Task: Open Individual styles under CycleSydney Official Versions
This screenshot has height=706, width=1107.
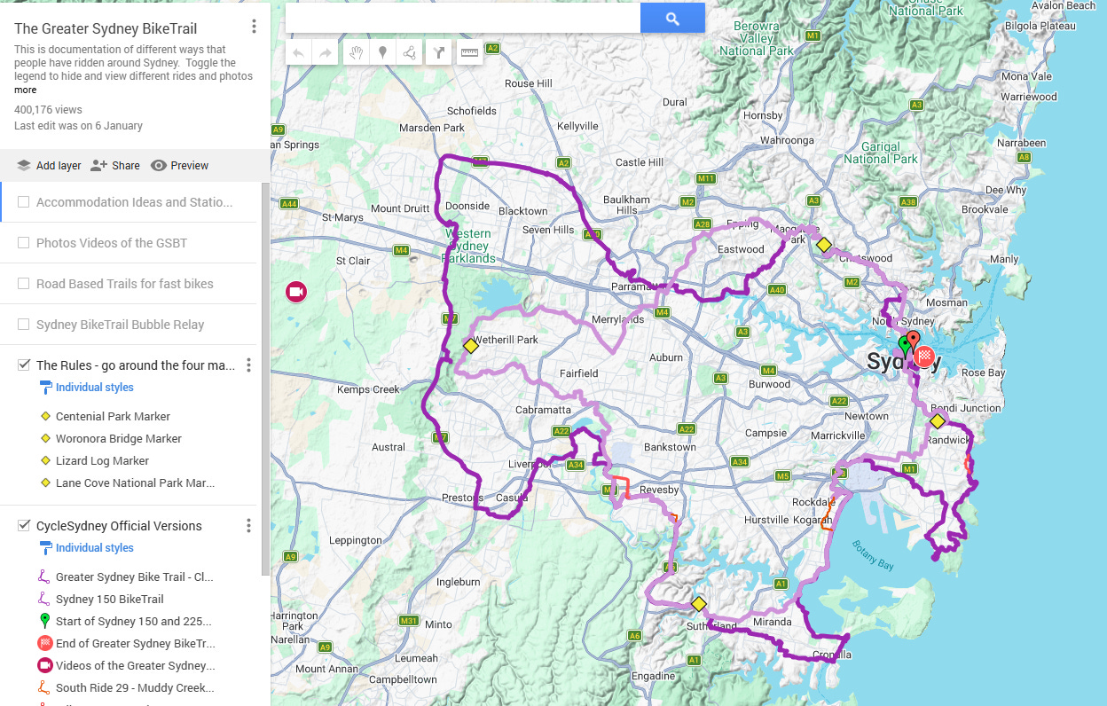Action: click(95, 548)
